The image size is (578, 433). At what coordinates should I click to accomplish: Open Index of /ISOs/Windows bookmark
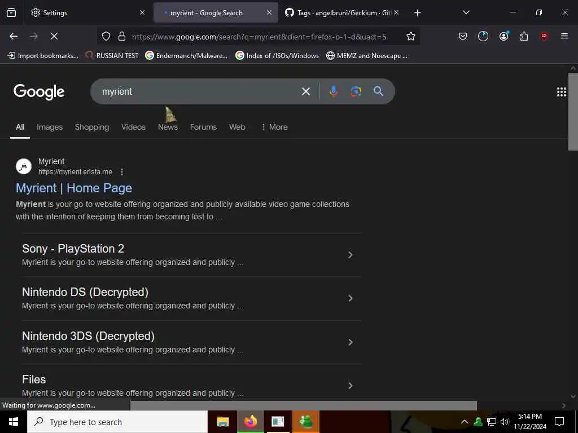click(x=277, y=56)
